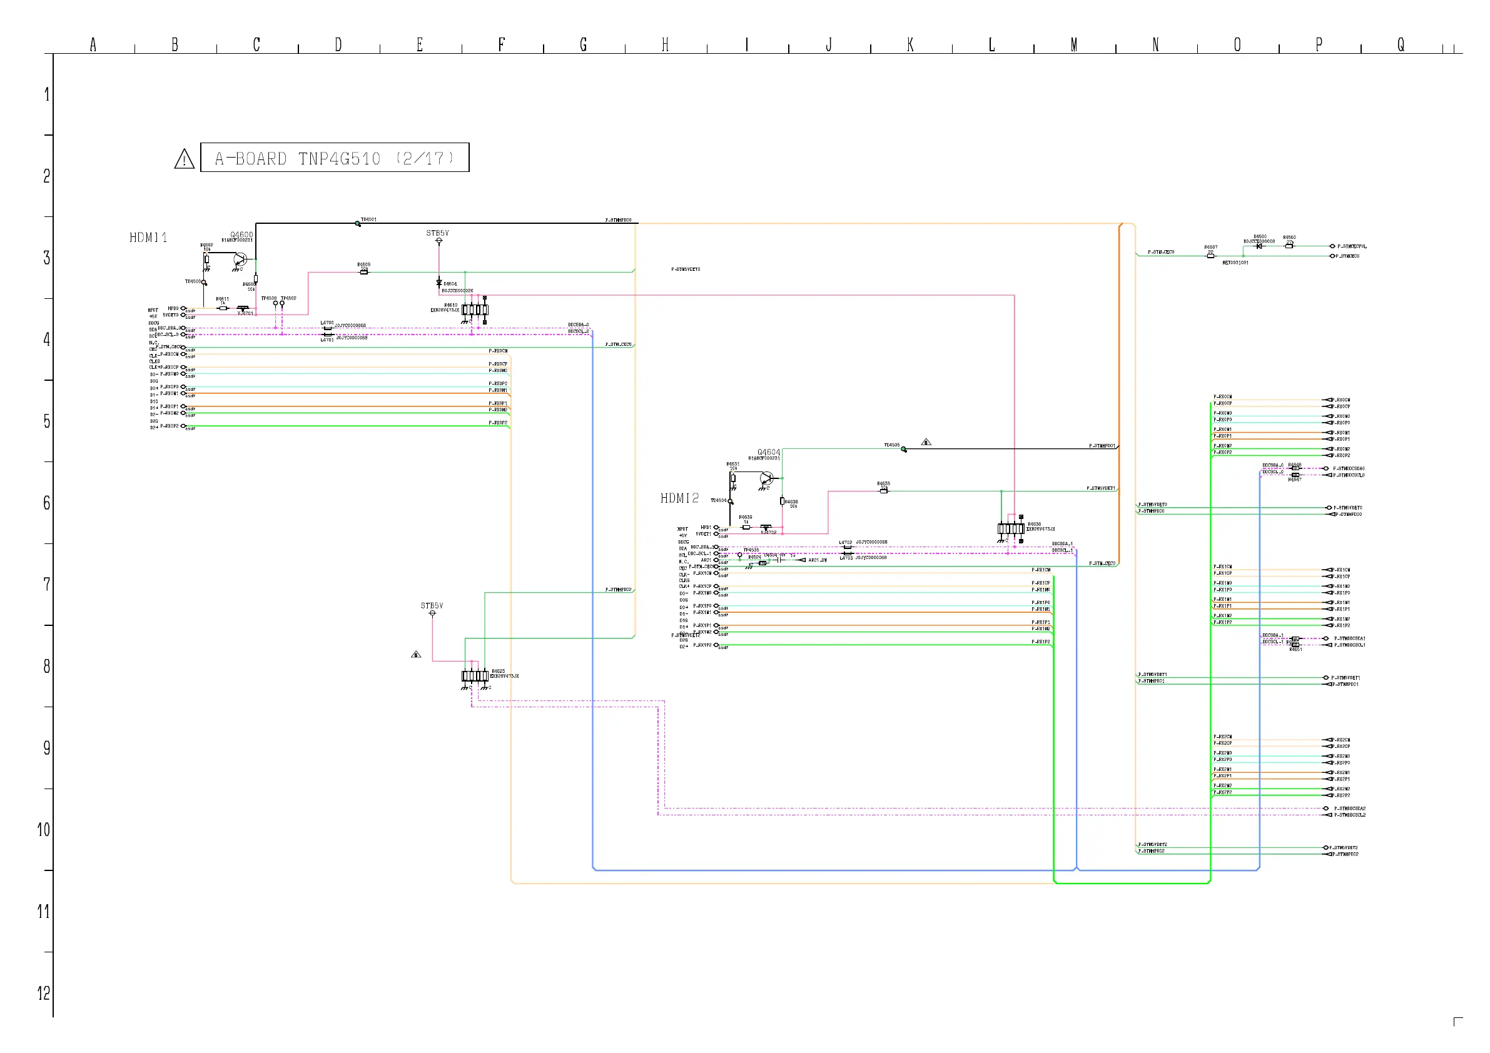Click the C4504 capacitor symbol
1490x1053 pixels.
[778, 560]
